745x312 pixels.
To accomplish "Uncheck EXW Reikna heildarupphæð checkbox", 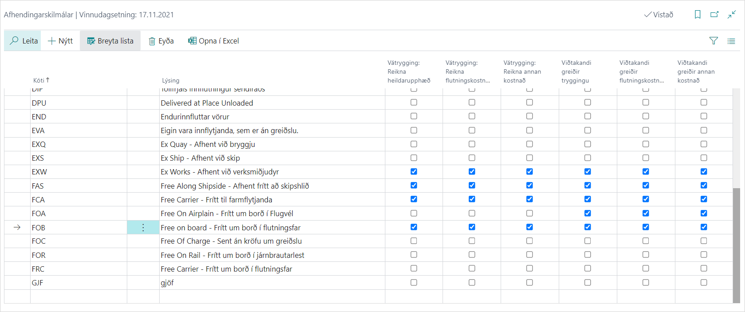I will tap(414, 172).
